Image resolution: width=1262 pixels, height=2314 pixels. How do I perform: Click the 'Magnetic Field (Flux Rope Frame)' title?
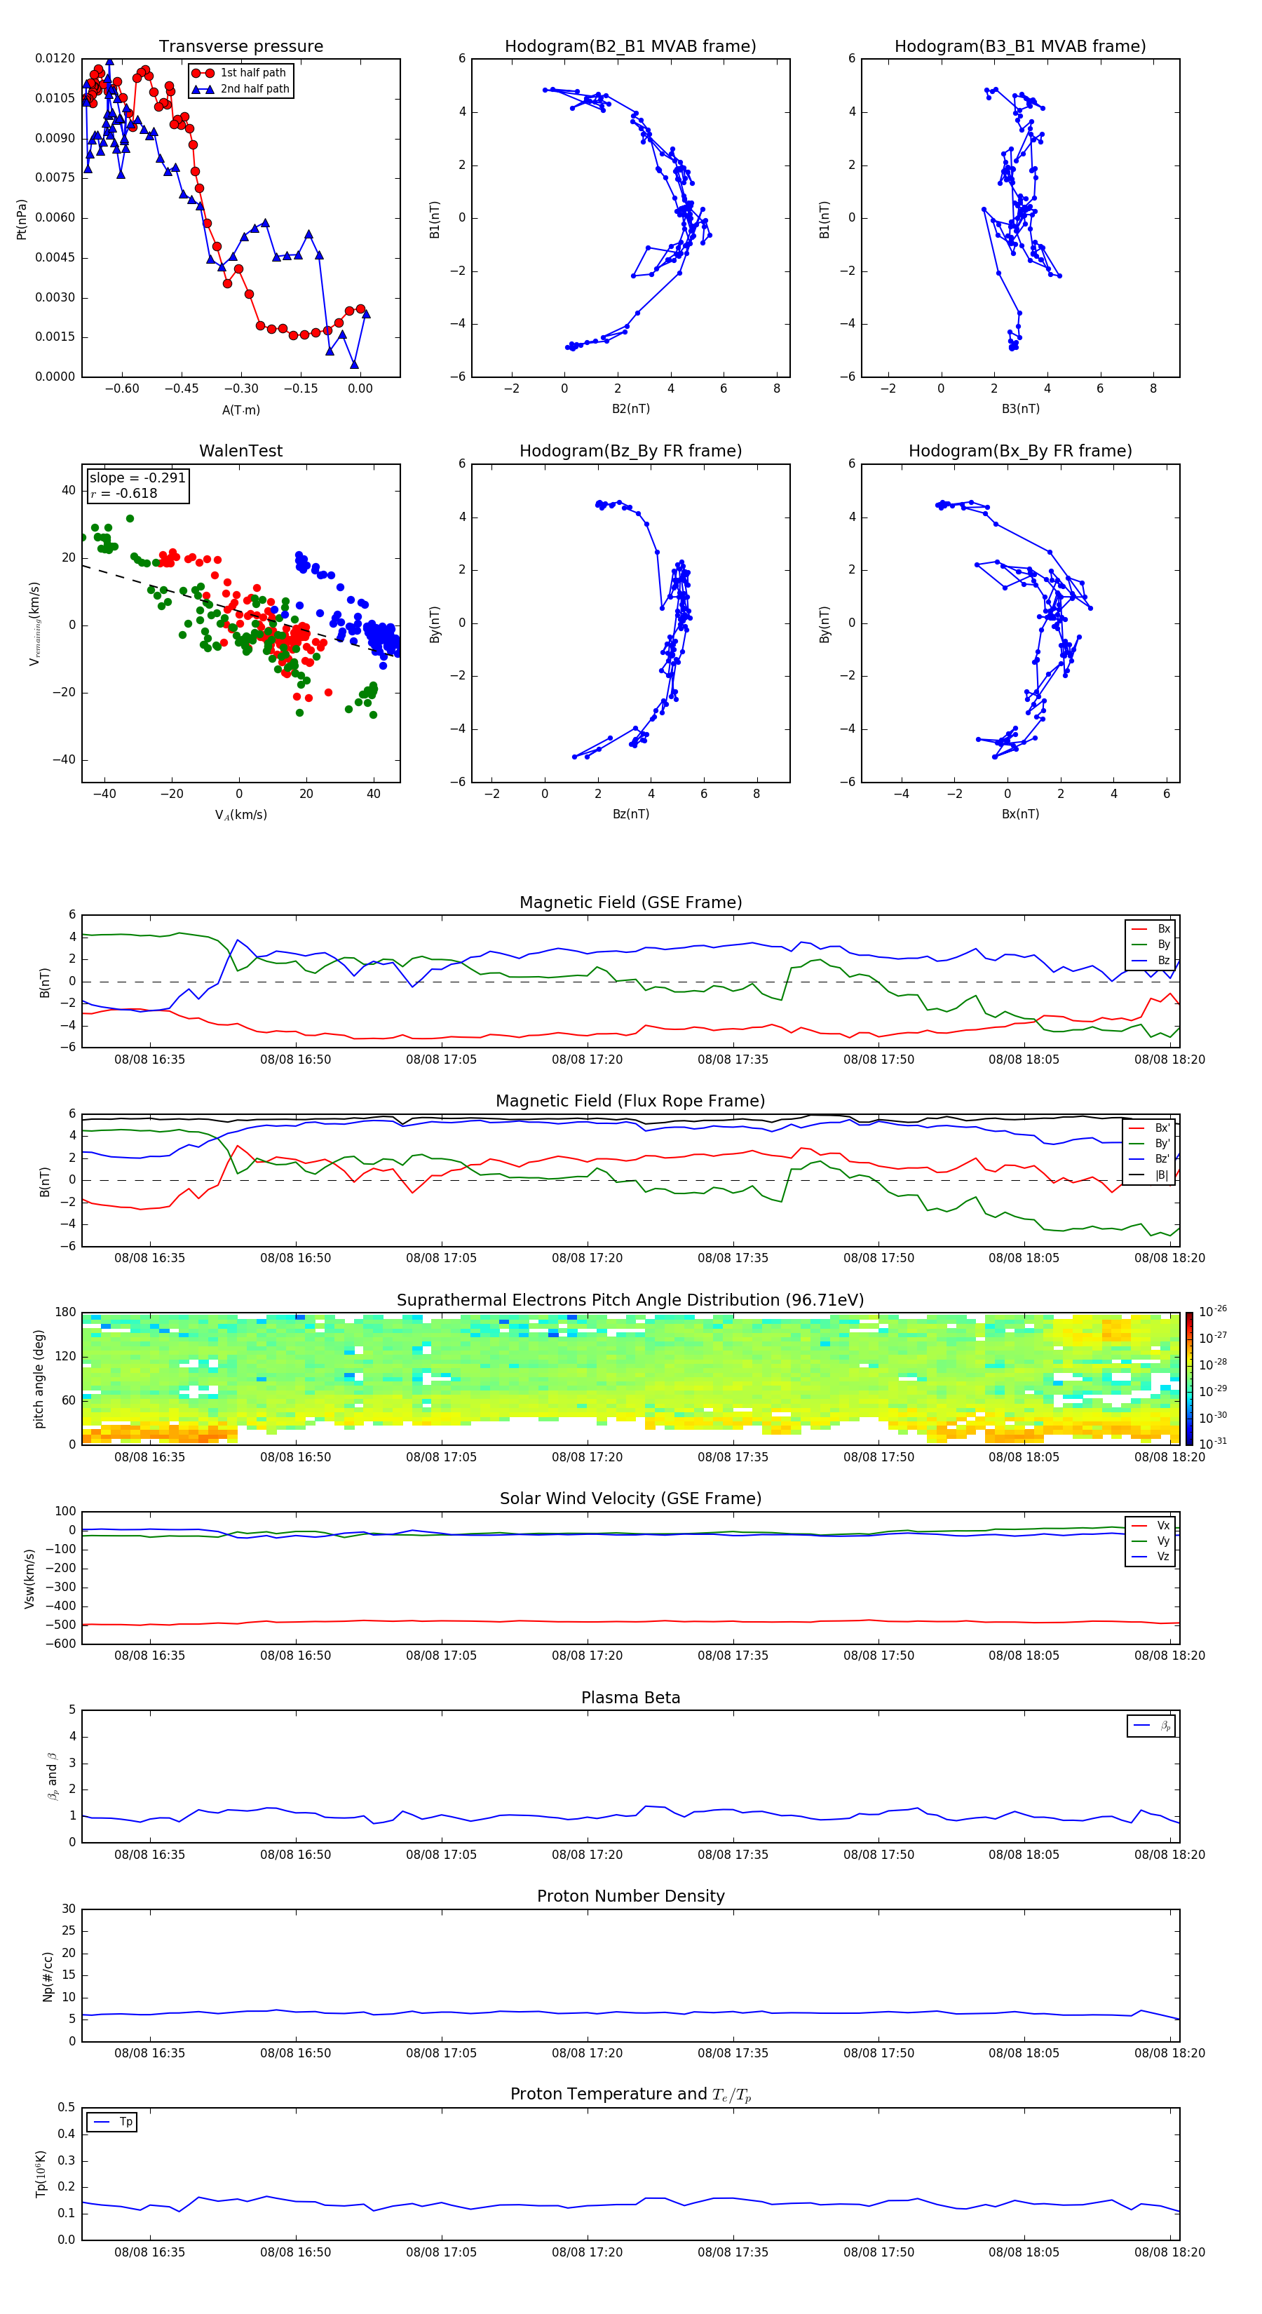point(630,1102)
